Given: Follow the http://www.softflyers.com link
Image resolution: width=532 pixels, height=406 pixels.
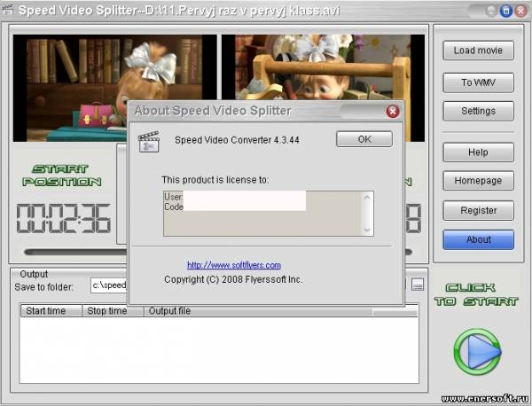Looking at the screenshot, I should tap(234, 265).
